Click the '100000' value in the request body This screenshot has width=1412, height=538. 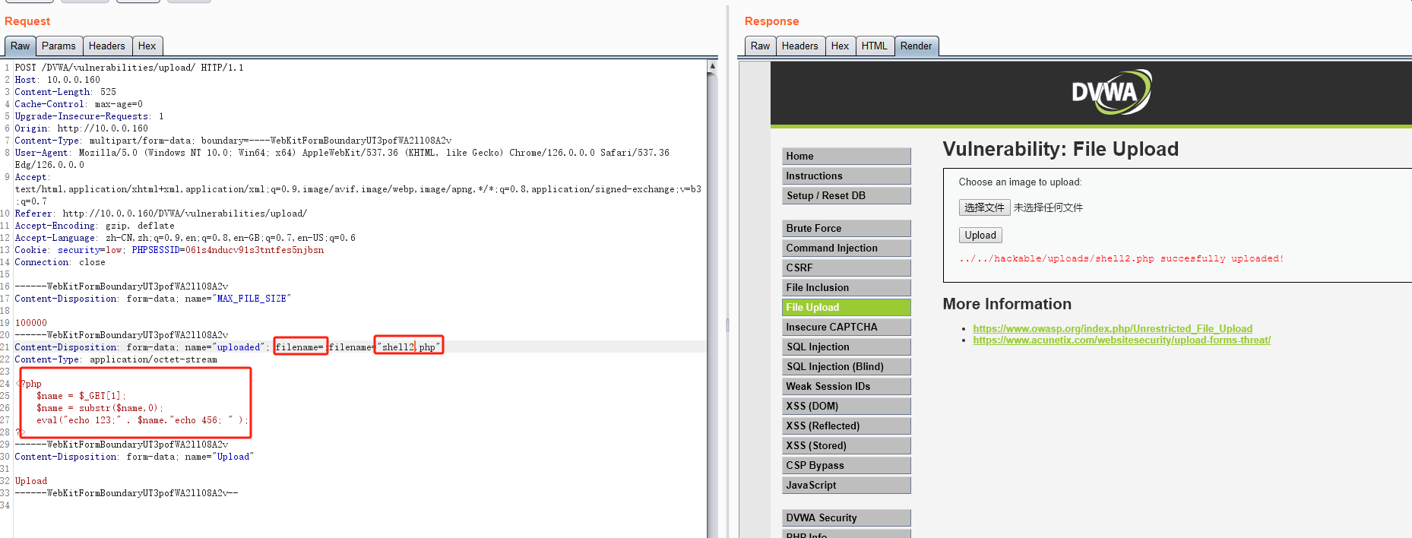coord(31,323)
